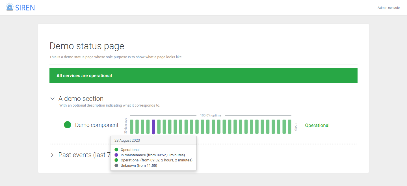Click the All services are operational banner
407x186 pixels.
click(x=203, y=75)
